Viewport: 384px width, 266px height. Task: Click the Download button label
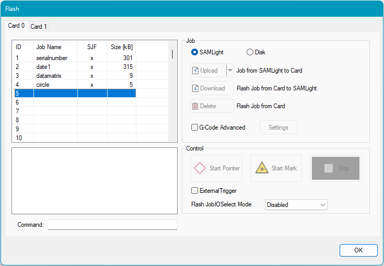click(212, 88)
